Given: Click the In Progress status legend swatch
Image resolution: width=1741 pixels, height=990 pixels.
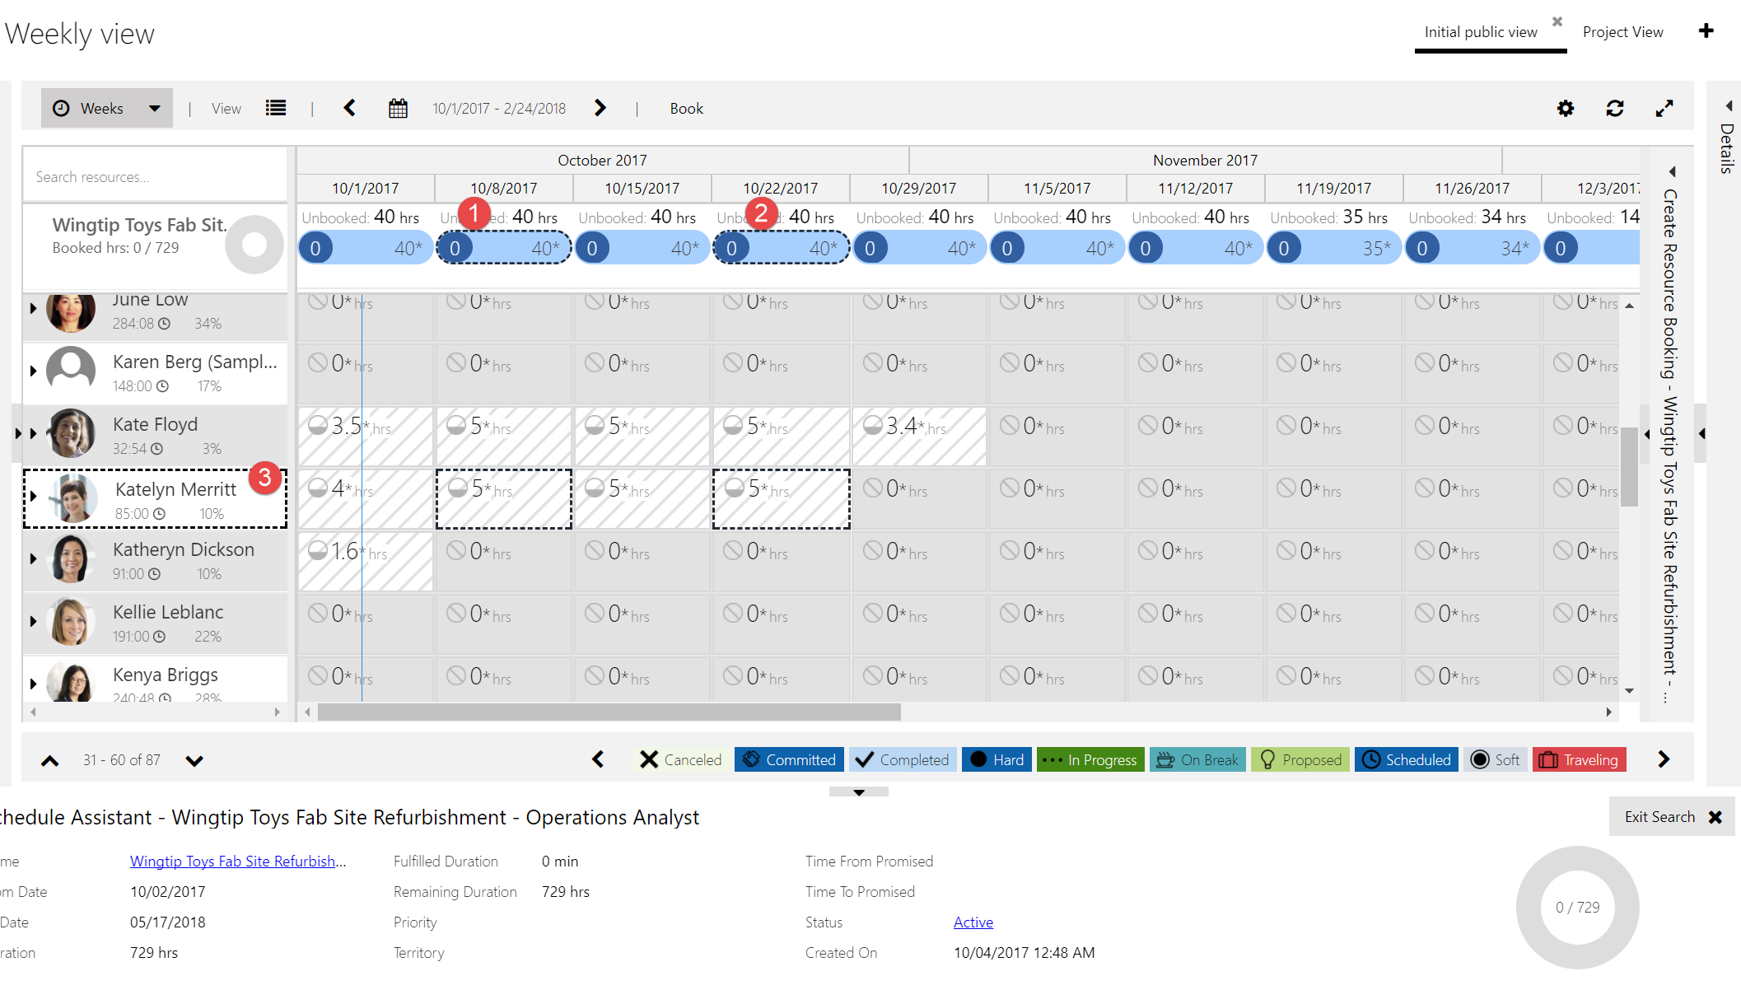Looking at the screenshot, I should pyautogui.click(x=1090, y=759).
